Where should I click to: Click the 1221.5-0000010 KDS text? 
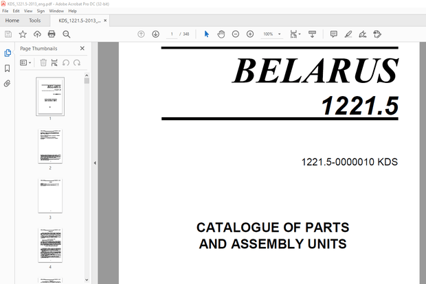tap(349, 162)
